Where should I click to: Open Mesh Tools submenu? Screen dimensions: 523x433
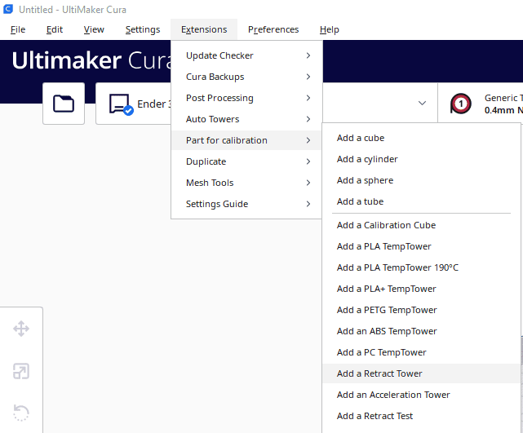click(x=246, y=183)
